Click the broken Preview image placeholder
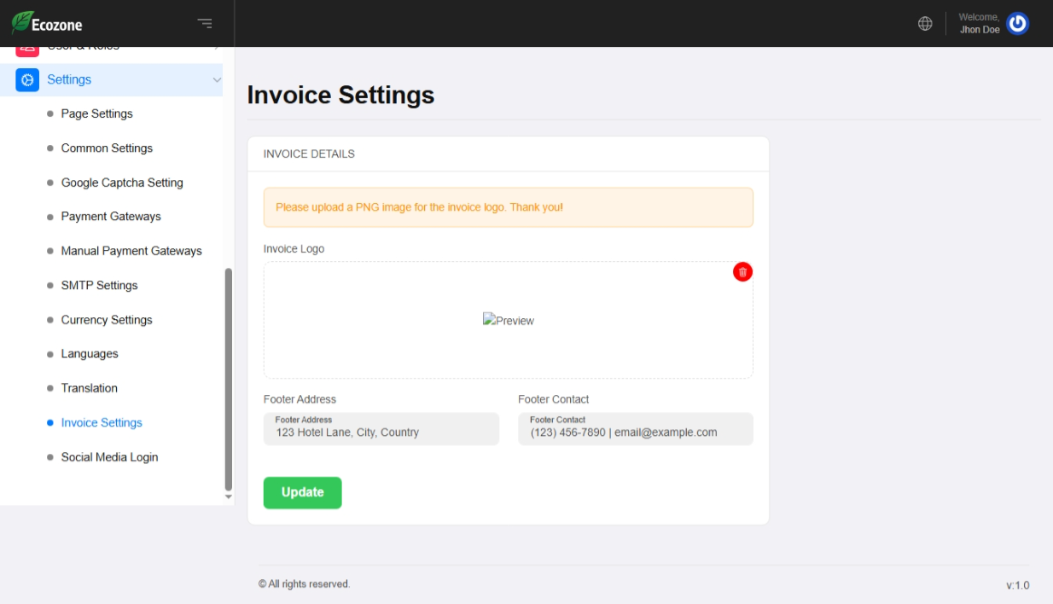Image resolution: width=1053 pixels, height=604 pixels. click(509, 321)
